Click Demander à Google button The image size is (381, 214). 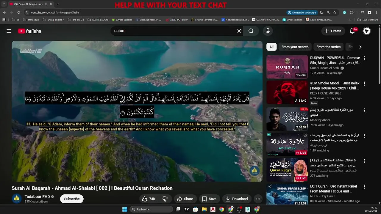click(302, 12)
